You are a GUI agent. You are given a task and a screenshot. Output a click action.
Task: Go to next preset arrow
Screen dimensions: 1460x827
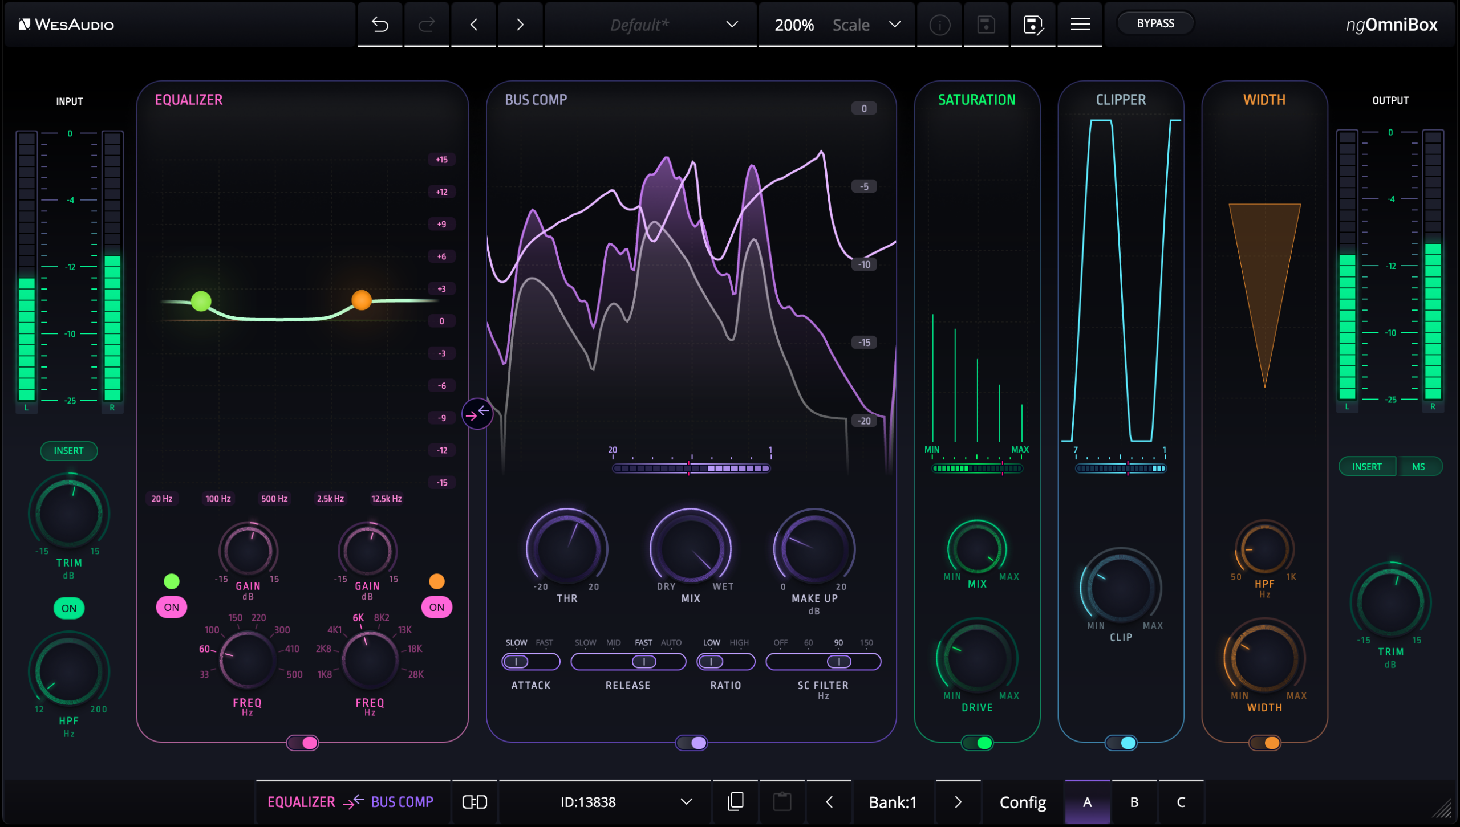pyautogui.click(x=520, y=25)
